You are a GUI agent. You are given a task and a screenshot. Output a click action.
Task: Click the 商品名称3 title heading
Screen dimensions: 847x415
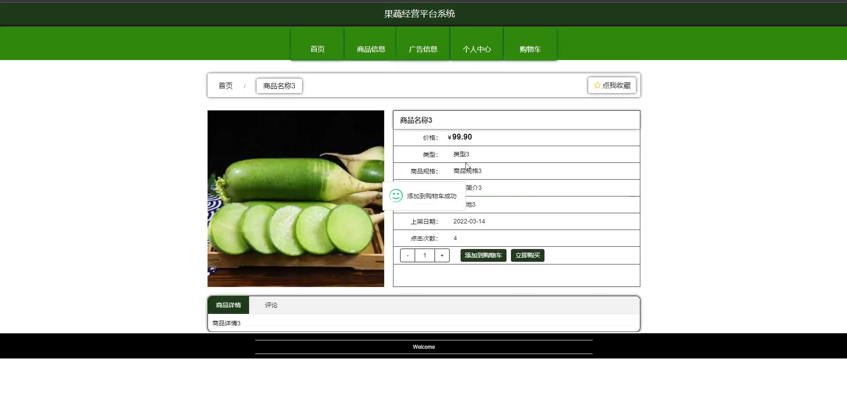[416, 120]
